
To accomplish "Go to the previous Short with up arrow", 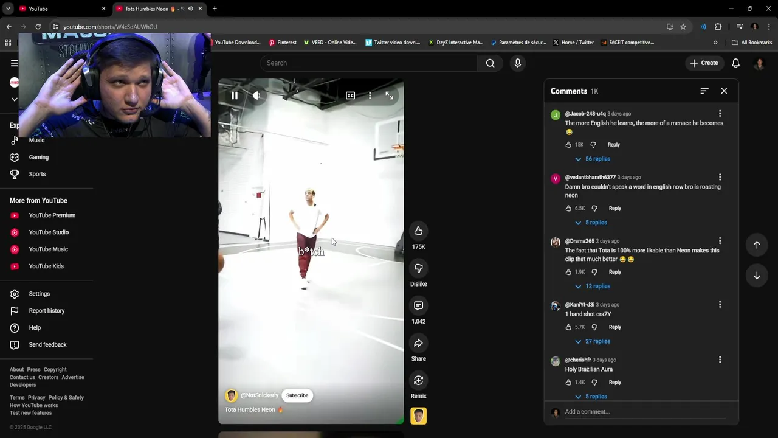I will coord(757,245).
